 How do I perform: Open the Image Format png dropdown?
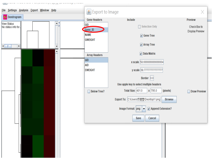tap(144, 109)
